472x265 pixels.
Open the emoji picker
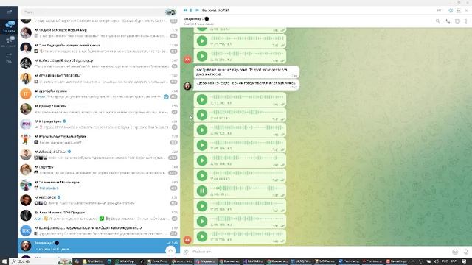click(455, 252)
